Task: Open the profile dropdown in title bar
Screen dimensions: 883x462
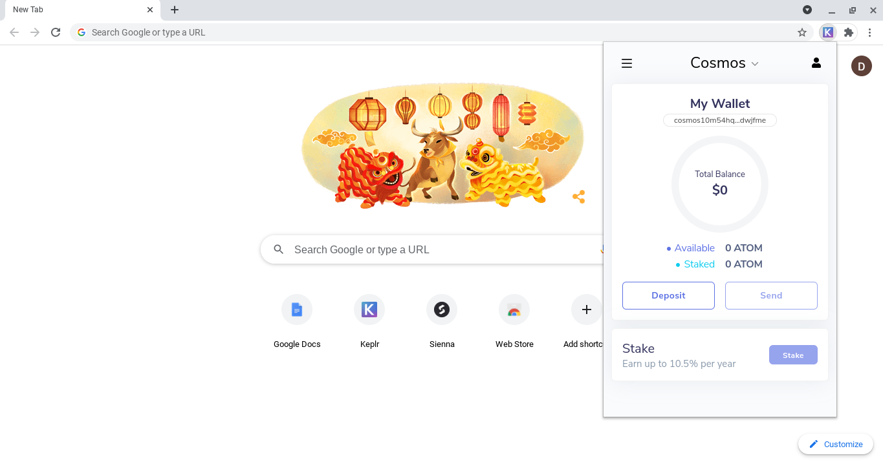Action: point(807,10)
